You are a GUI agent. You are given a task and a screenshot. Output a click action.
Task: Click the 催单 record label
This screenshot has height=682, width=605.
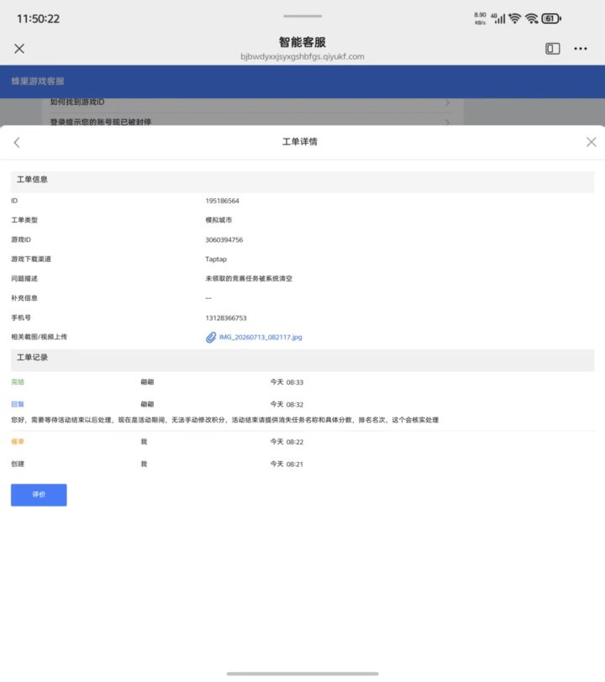[18, 442]
